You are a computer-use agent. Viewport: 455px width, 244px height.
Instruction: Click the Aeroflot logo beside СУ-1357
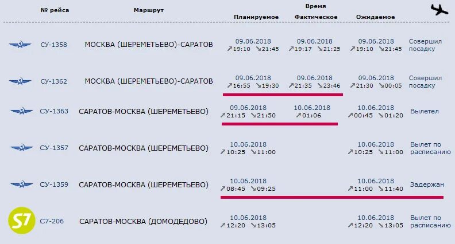click(x=22, y=148)
